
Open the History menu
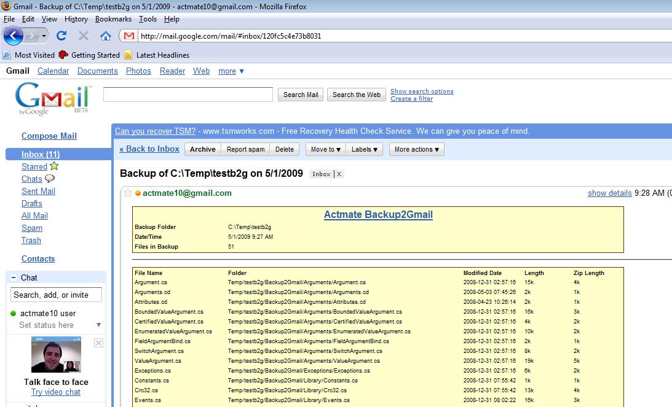click(76, 19)
